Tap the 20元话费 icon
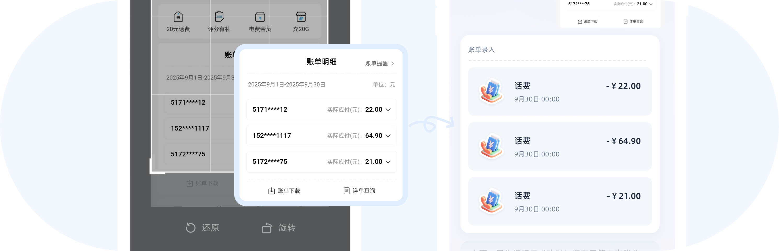The width and height of the screenshot is (779, 251). [178, 17]
